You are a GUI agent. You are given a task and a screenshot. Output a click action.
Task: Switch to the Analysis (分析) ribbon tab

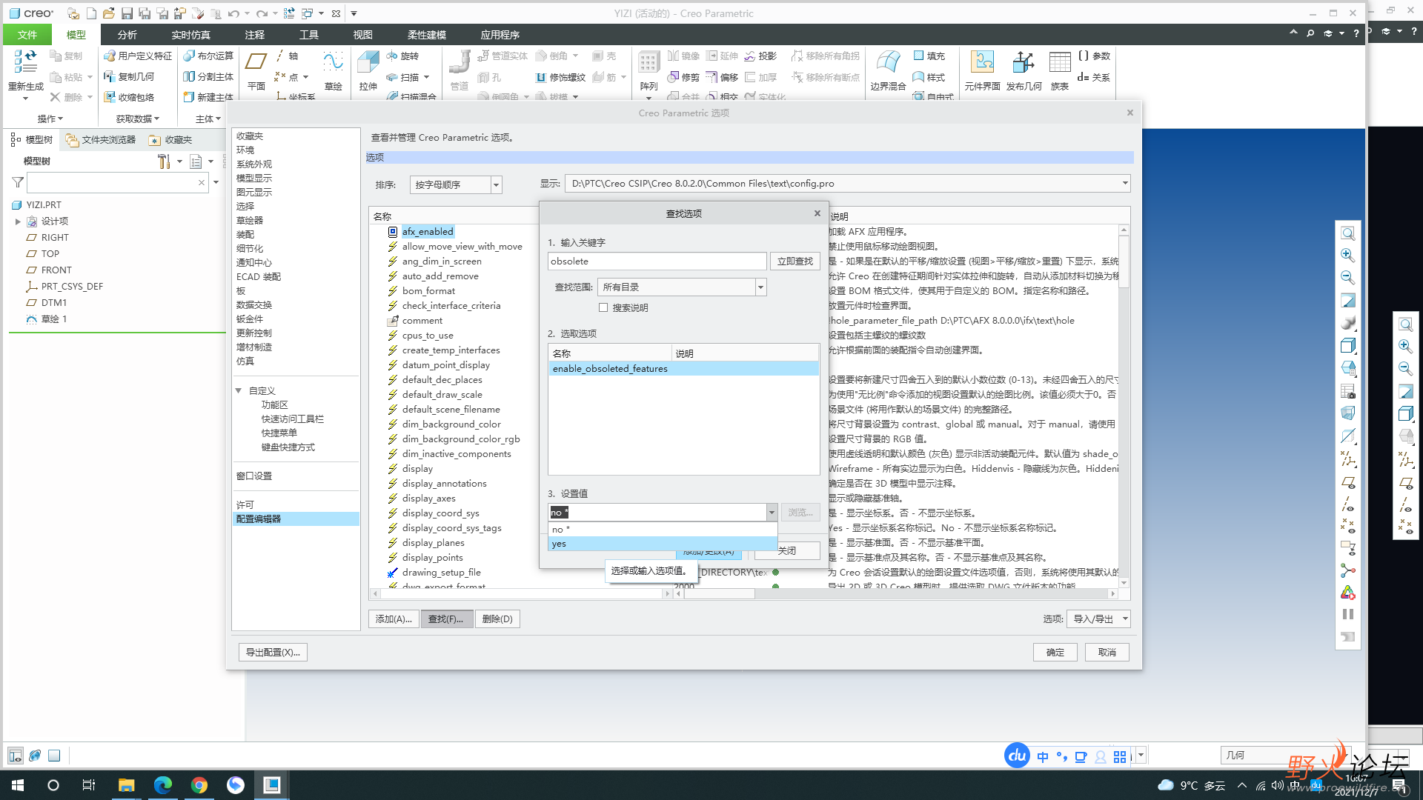pyautogui.click(x=127, y=35)
